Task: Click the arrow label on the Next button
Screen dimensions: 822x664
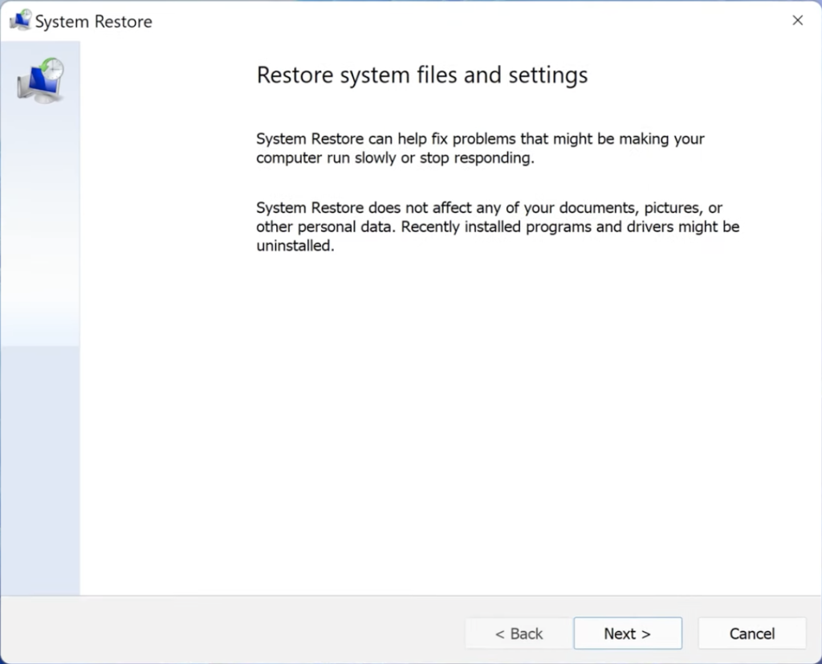Action: 647,633
